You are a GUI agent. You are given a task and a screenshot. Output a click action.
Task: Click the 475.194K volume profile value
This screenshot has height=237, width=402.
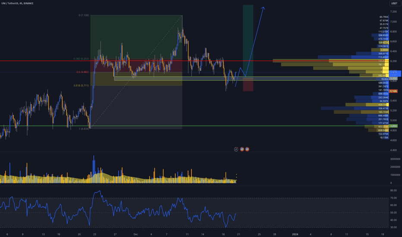383,39
